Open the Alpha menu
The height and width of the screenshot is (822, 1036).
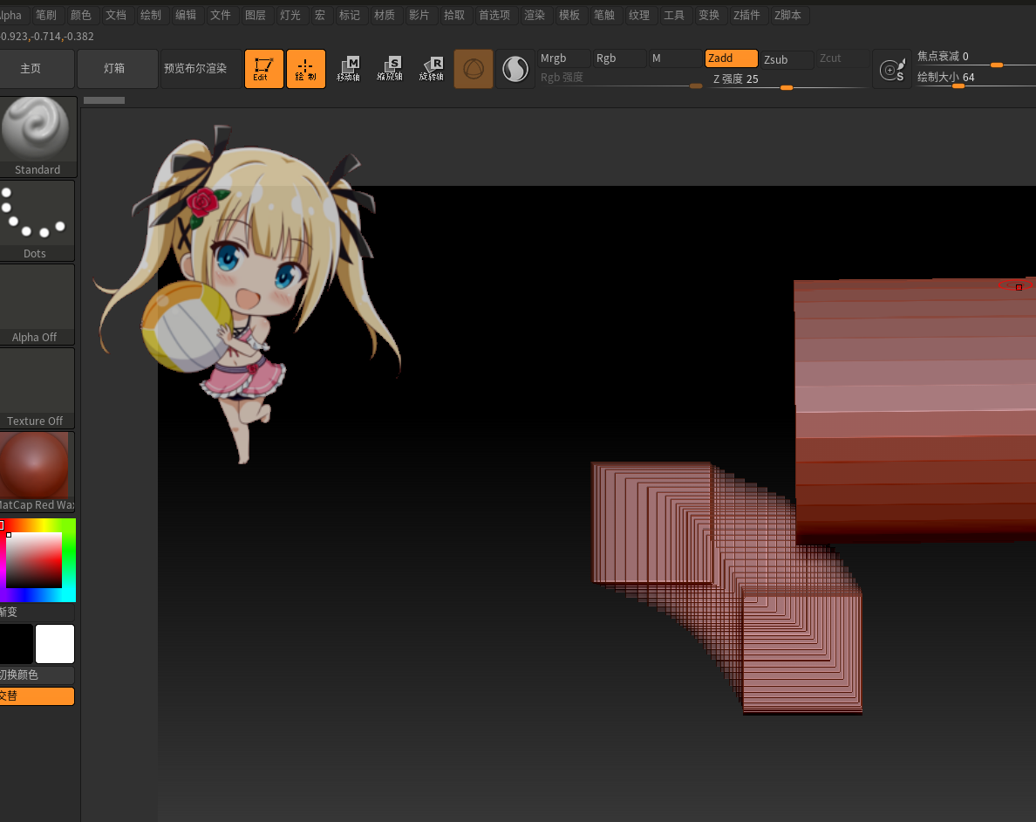click(x=13, y=15)
